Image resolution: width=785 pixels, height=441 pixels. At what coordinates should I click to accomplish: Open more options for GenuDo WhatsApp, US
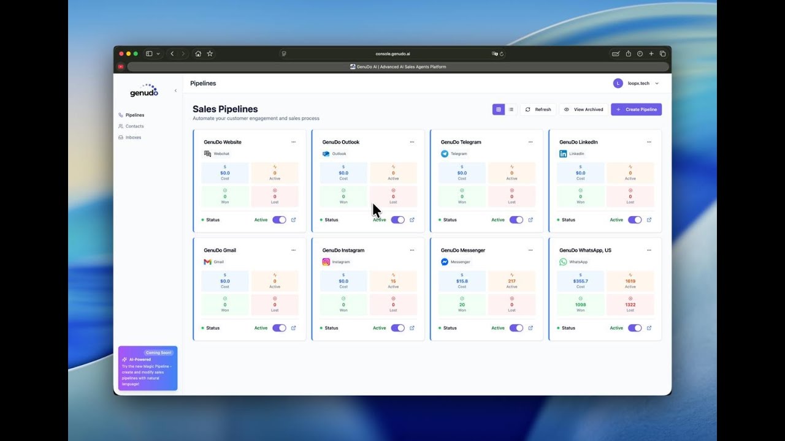coord(649,250)
